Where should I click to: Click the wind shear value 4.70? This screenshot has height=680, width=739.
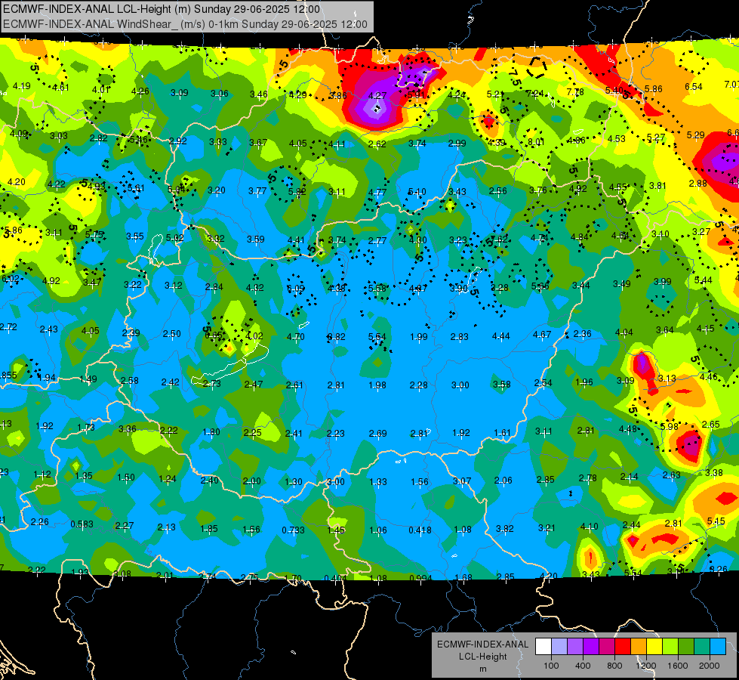pos(295,337)
